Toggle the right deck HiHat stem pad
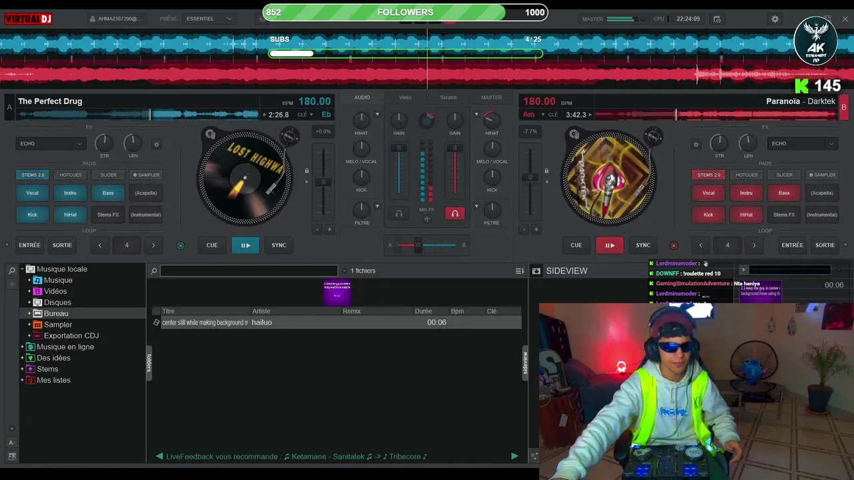The image size is (854, 480). tap(746, 215)
